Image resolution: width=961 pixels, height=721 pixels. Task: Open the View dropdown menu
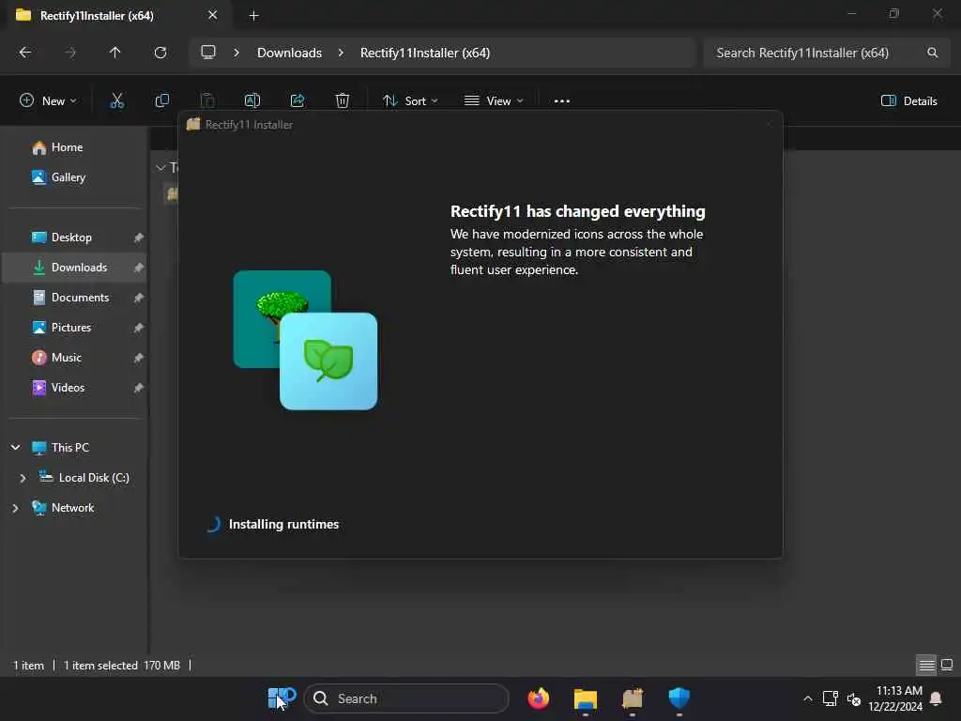pos(494,100)
